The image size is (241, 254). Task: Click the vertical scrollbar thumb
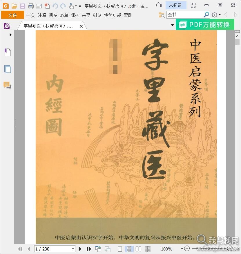coord(237,42)
